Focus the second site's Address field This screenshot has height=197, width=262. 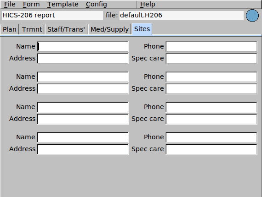point(83,89)
